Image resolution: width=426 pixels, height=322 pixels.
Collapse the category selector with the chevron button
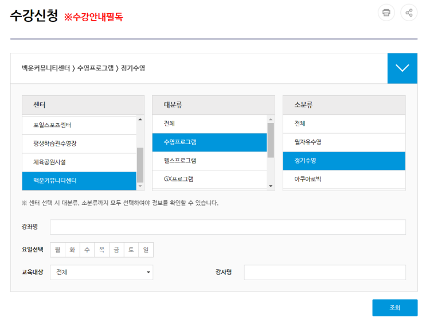pyautogui.click(x=402, y=68)
